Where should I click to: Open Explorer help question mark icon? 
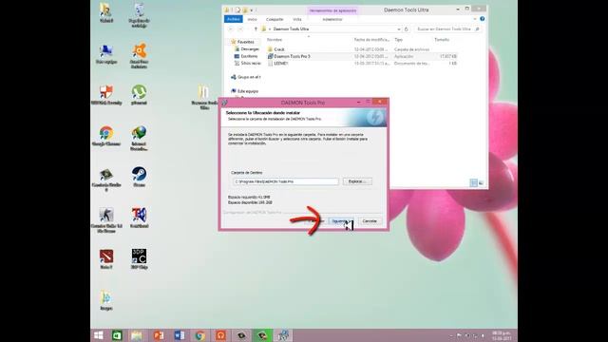coord(483,19)
